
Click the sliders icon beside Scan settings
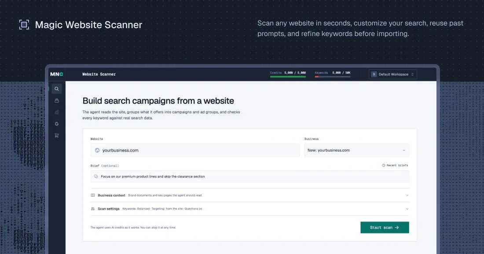(x=92, y=209)
